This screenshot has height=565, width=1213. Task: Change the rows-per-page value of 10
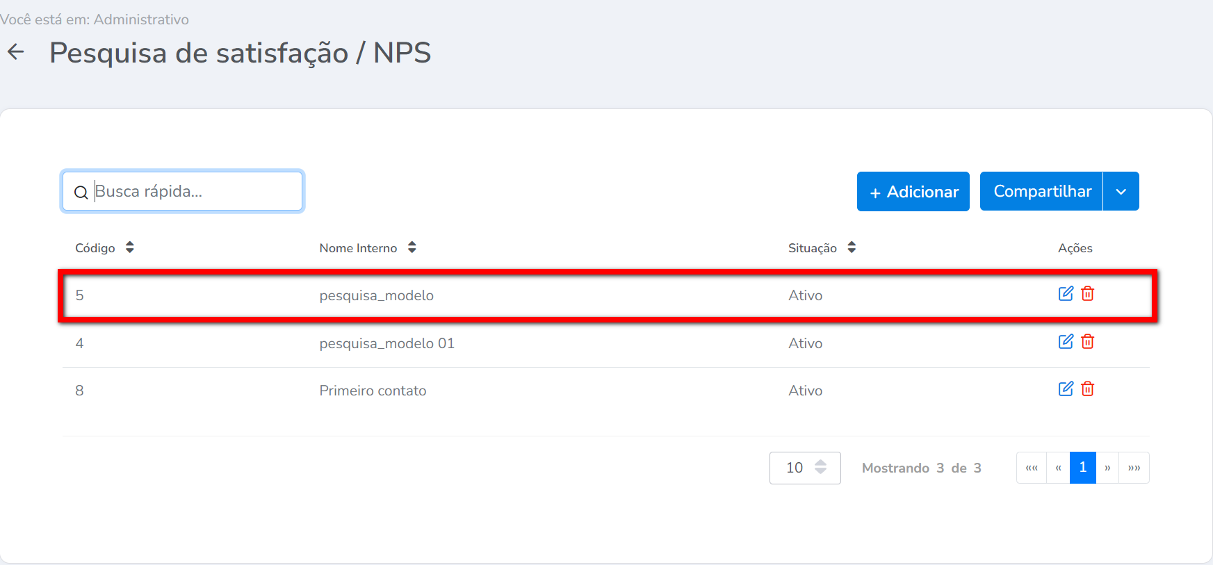804,468
